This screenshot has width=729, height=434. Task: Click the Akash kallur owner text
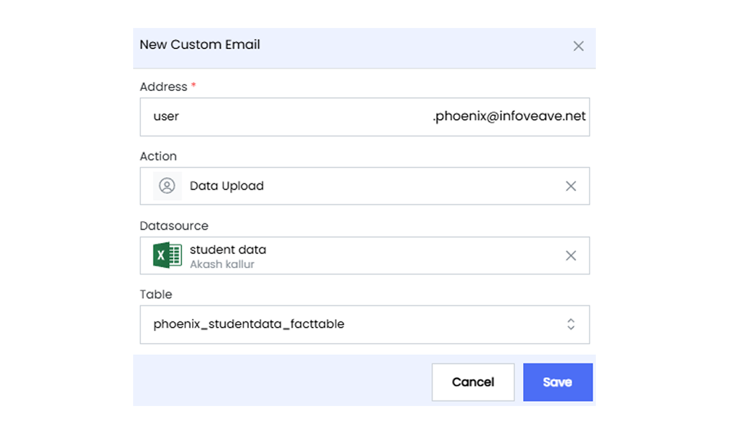(222, 264)
